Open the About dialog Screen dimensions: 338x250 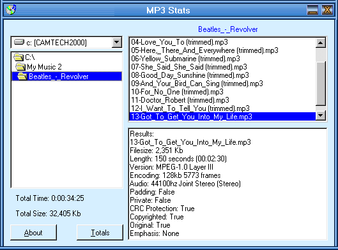[33, 233]
